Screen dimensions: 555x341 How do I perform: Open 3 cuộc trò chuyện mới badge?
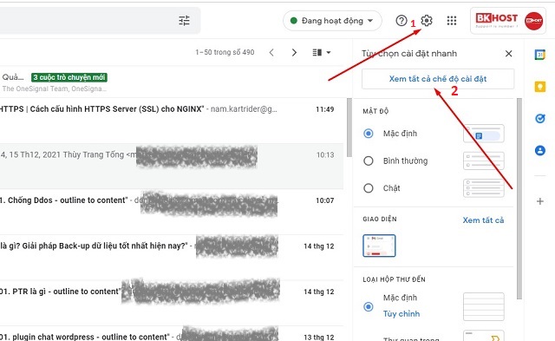[69, 77]
